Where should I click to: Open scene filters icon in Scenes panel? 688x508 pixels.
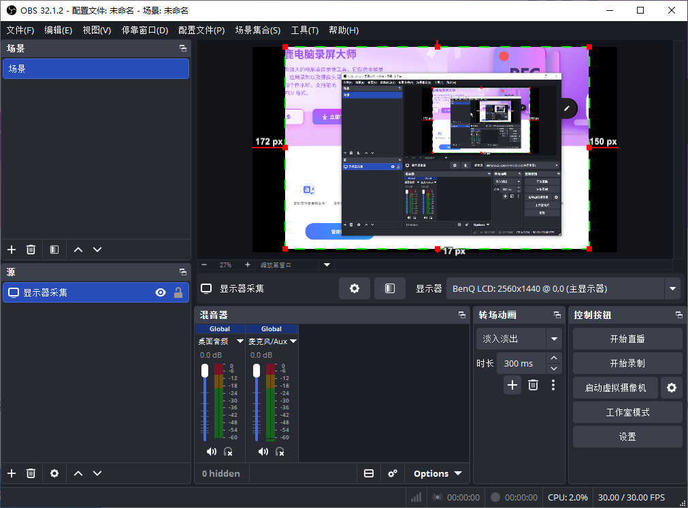[x=54, y=250]
